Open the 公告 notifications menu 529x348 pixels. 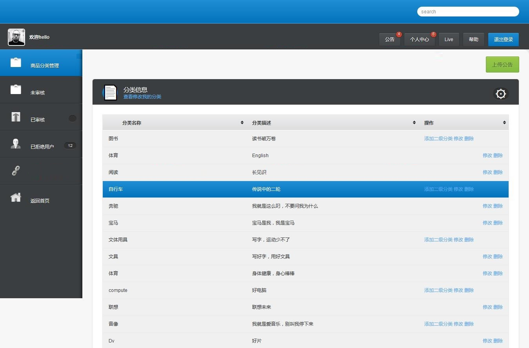(x=389, y=40)
